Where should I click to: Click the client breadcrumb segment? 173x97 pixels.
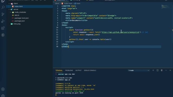tap(57, 4)
